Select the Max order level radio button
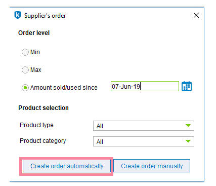The image size is (216, 186). 25,70
